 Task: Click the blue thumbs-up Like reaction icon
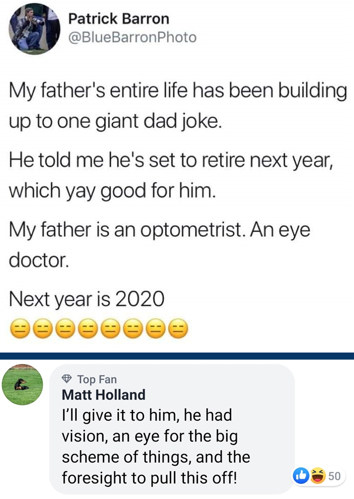tap(301, 475)
